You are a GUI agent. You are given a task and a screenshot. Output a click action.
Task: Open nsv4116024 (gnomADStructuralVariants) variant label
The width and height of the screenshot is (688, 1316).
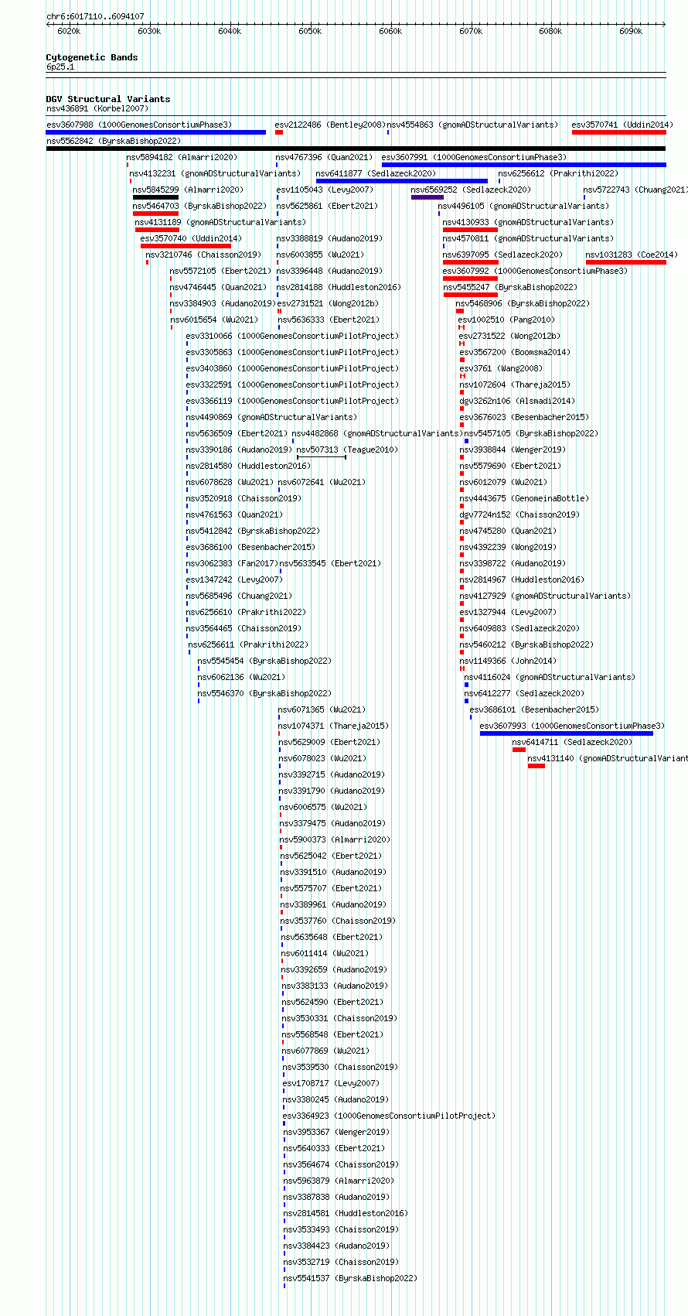point(550,677)
